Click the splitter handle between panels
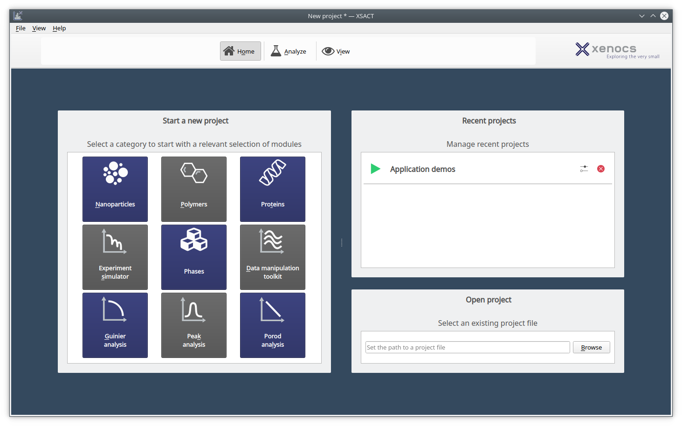This screenshot has width=682, height=426. (x=342, y=242)
